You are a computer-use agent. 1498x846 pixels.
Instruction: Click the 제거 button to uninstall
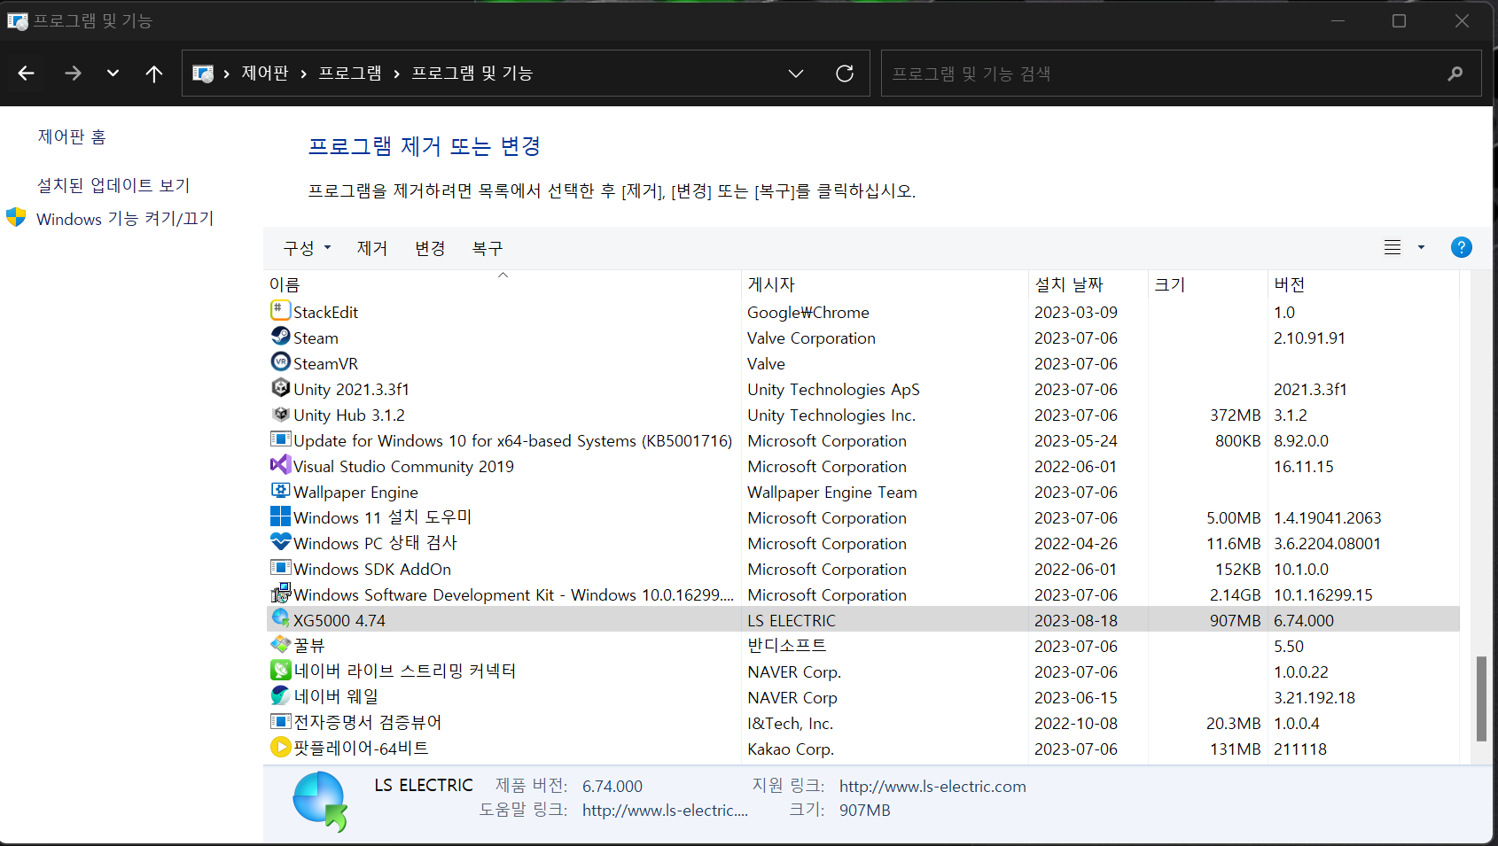coord(371,248)
